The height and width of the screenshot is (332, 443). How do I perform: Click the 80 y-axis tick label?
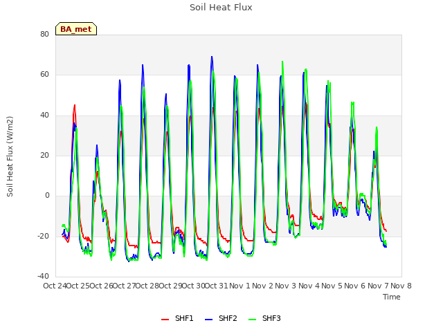click(x=44, y=34)
